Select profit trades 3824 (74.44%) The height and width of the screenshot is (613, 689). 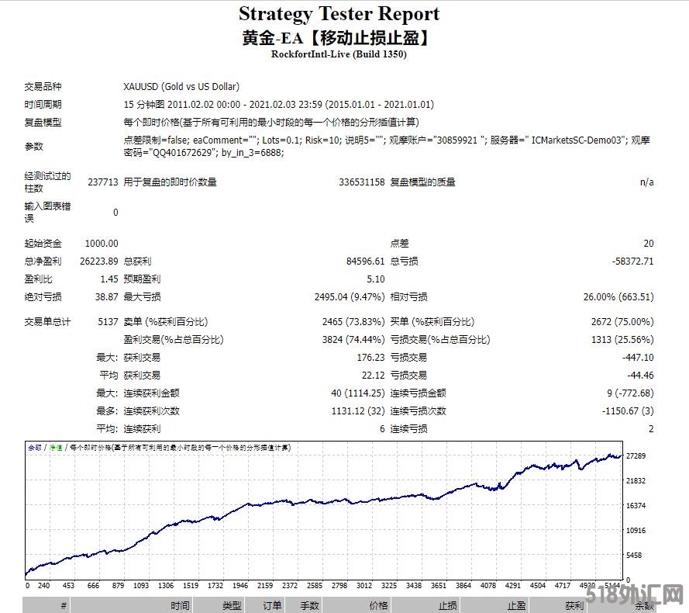(353, 340)
